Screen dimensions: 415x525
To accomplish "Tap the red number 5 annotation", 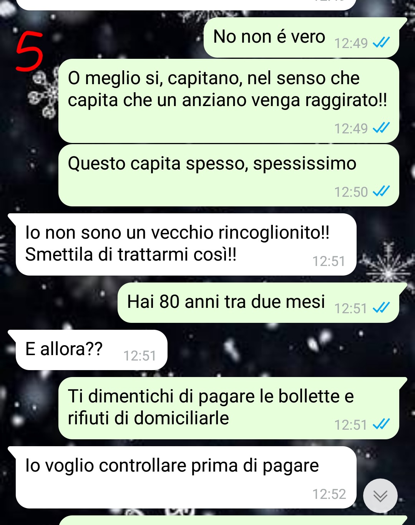I will tap(30, 52).
